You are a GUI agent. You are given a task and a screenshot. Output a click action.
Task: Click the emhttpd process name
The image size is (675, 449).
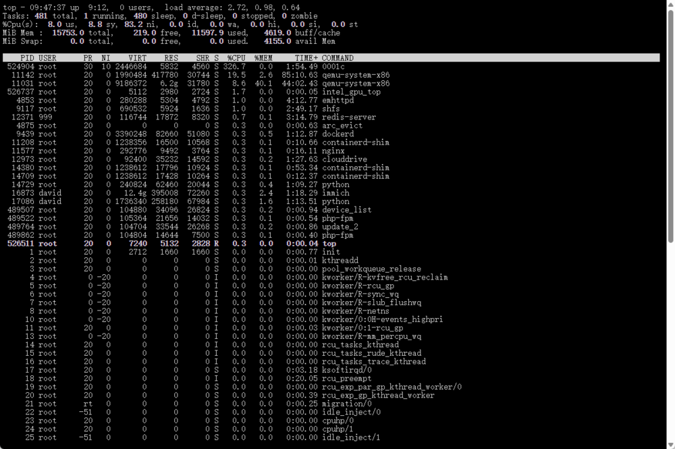coord(338,100)
